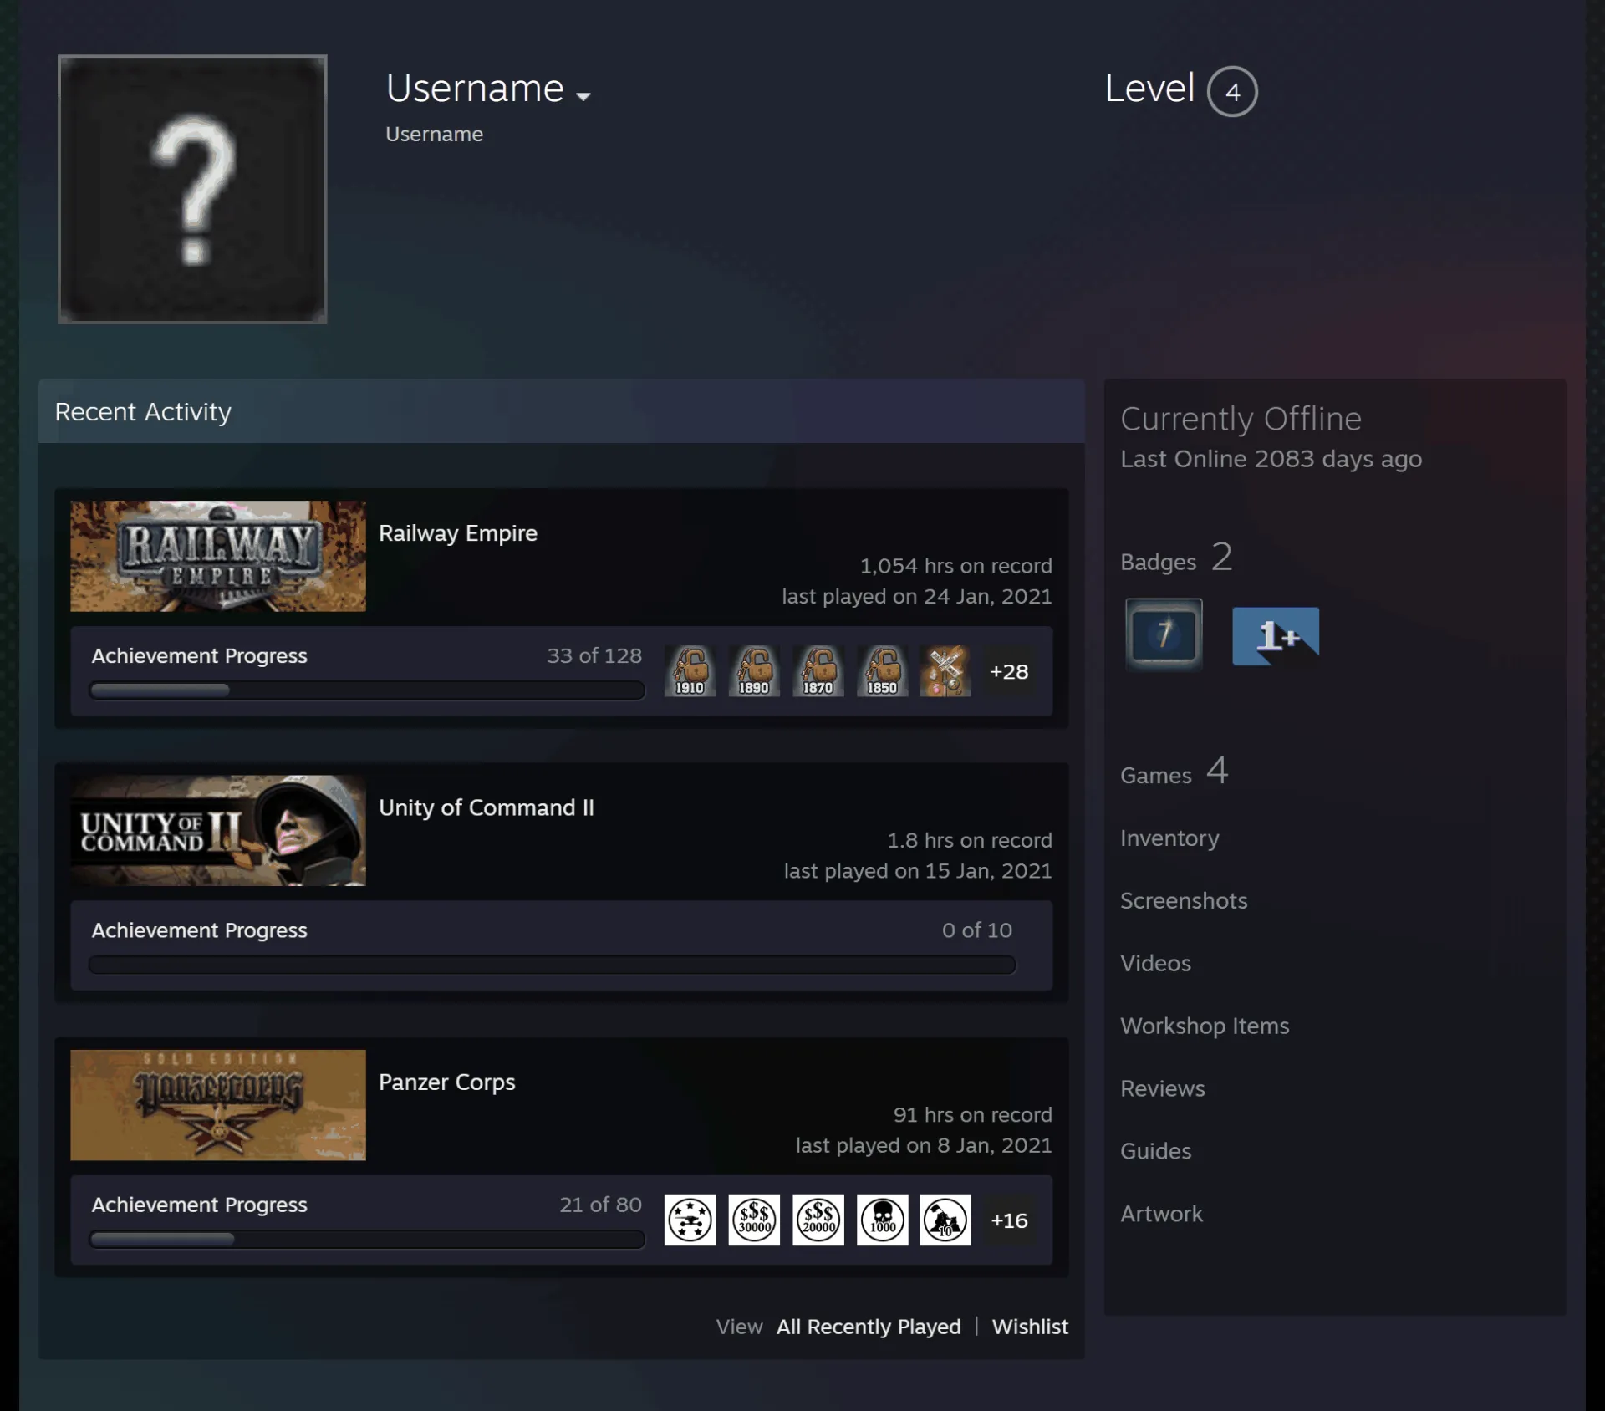Go to Workshop Items

point(1205,1026)
